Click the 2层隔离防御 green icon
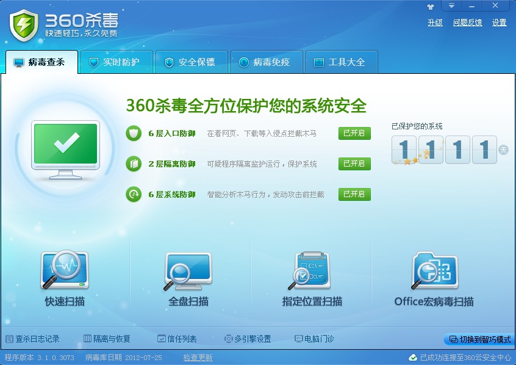The width and height of the screenshot is (516, 365). tap(134, 164)
